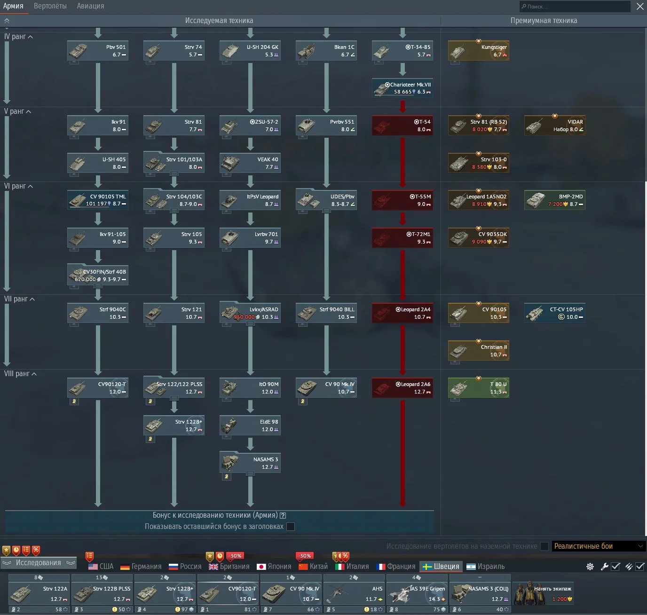Open the gear settings icon near the nation flags

(590, 567)
